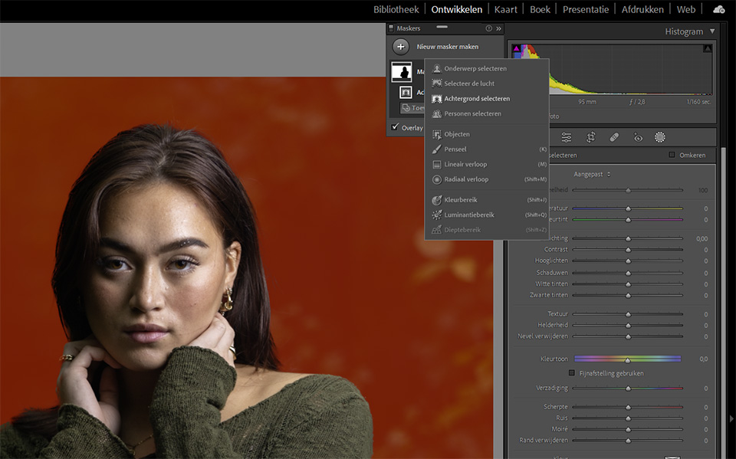Click the Onderwerp selecteren person icon
Screen dimensions: 736x459
coord(436,68)
